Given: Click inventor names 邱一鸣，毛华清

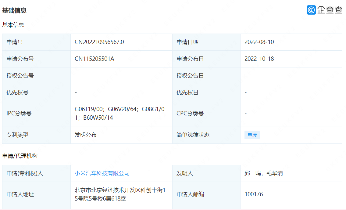Looking at the screenshot, I should tap(264, 173).
